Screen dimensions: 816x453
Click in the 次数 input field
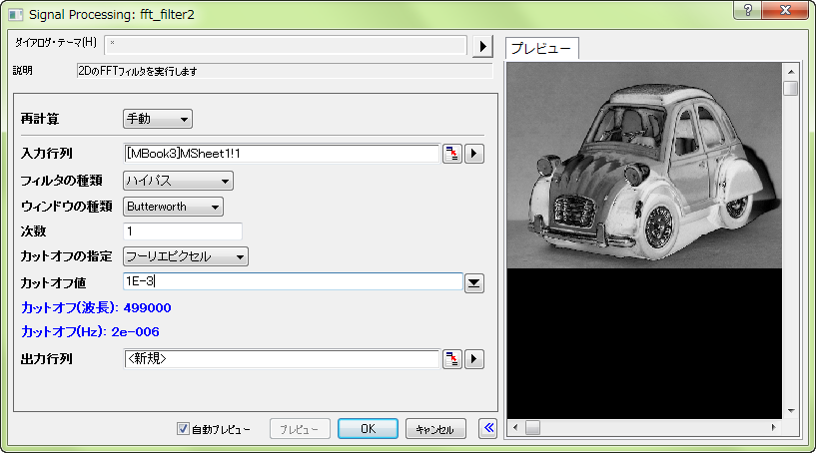pos(183,230)
